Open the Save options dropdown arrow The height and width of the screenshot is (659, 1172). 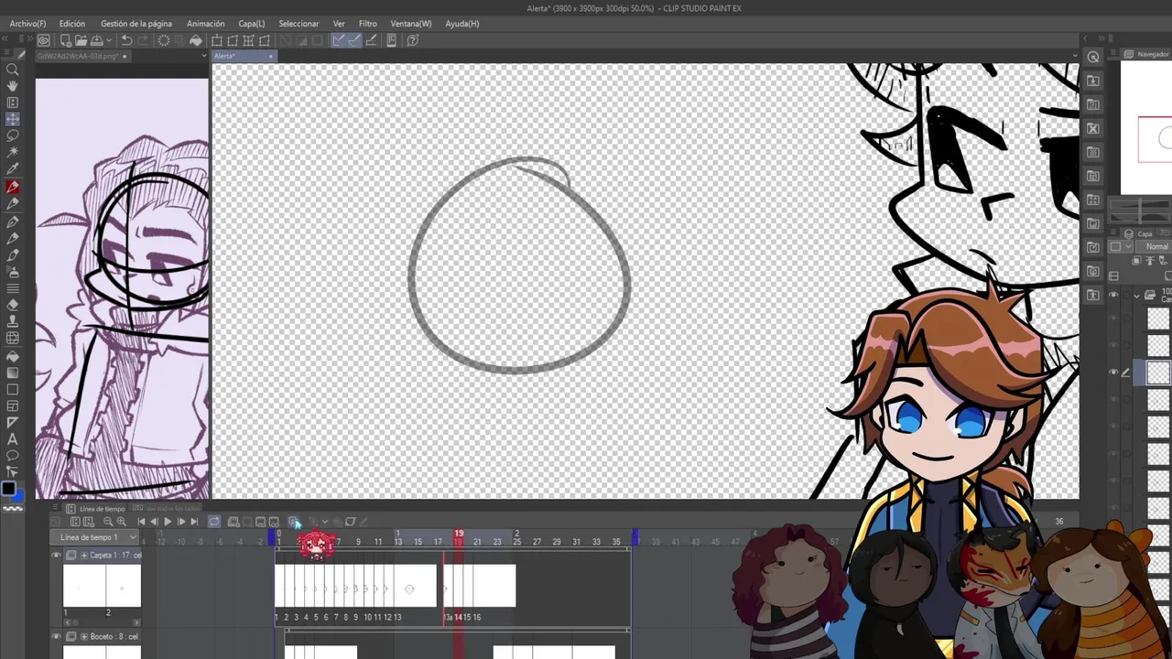pos(109,40)
